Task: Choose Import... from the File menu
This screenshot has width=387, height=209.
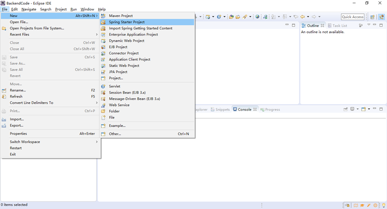Action: pos(50,119)
